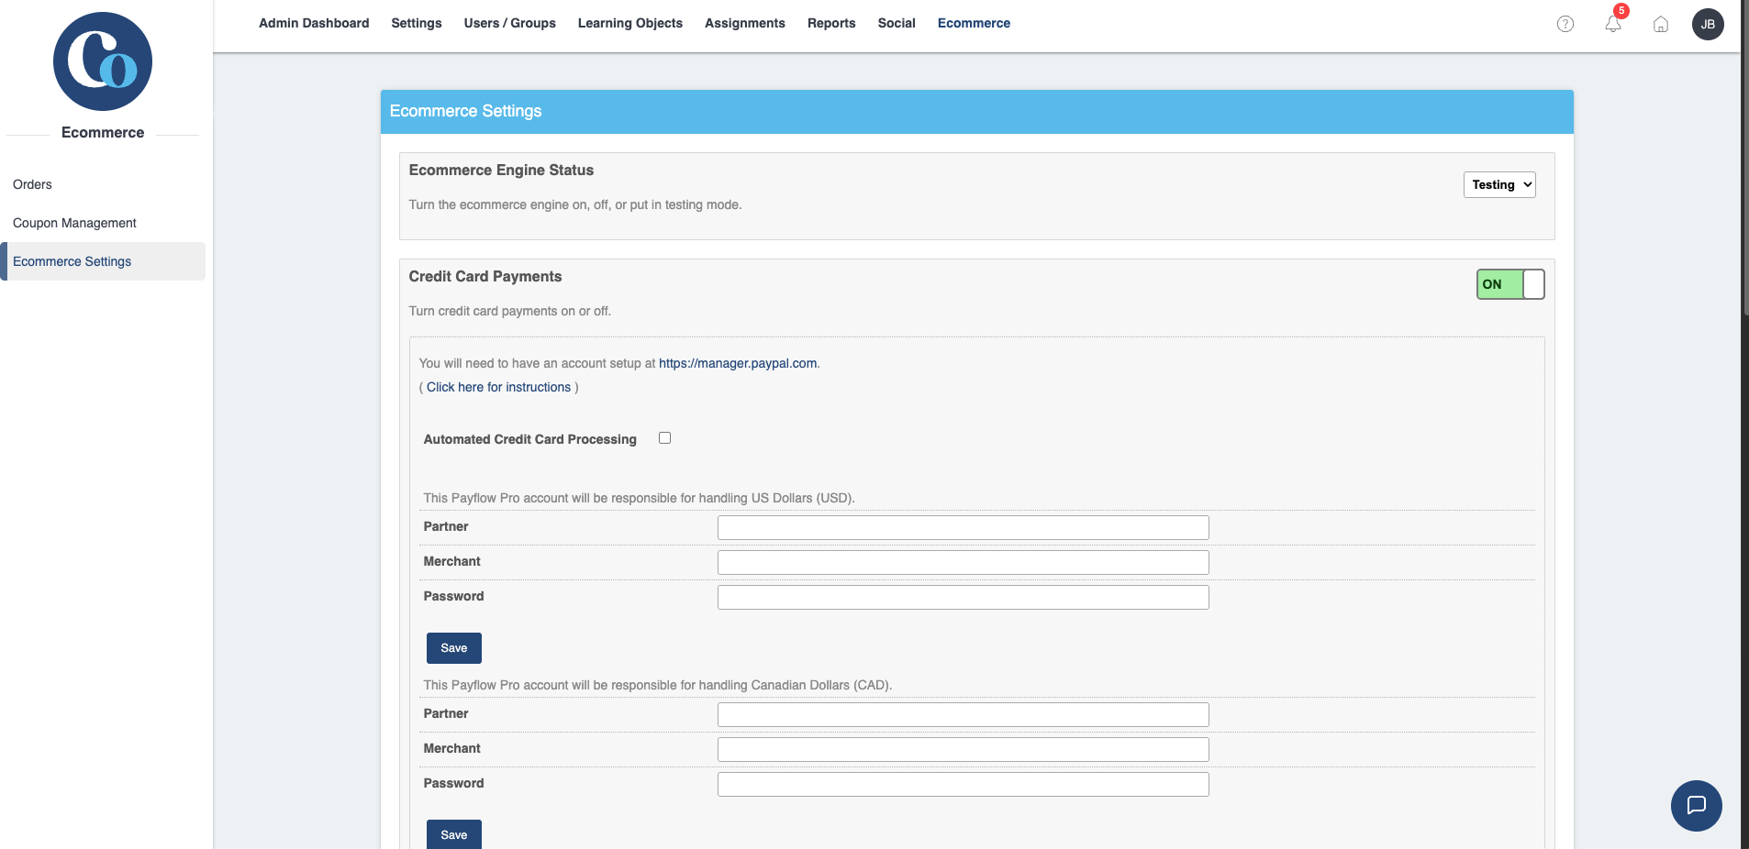1749x849 pixels.
Task: Select Ecommerce in the top navigation
Action: [974, 23]
